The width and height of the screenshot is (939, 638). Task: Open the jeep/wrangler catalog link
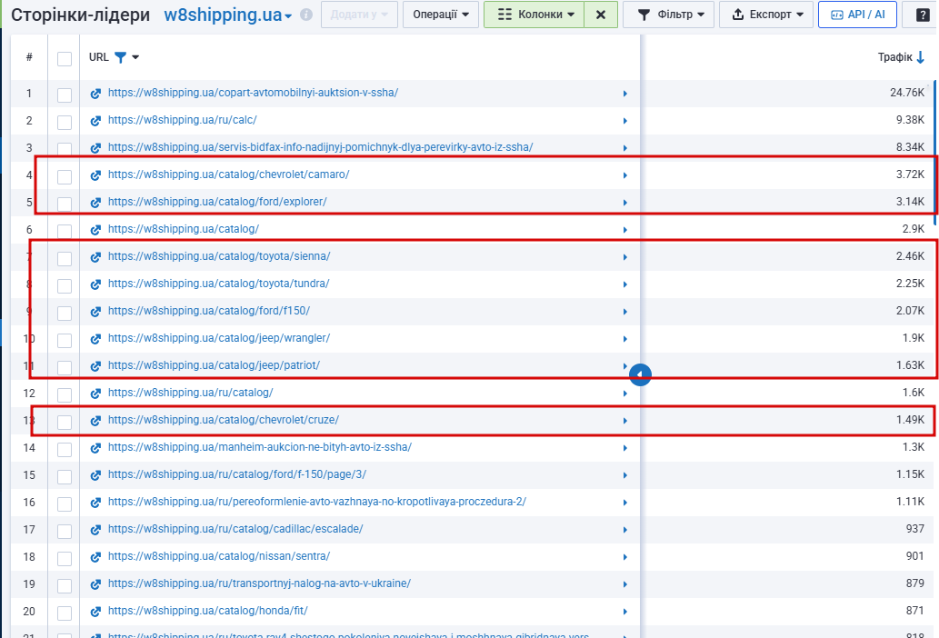pyautogui.click(x=218, y=338)
